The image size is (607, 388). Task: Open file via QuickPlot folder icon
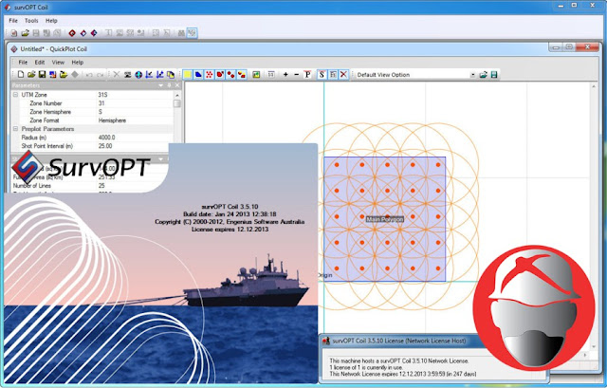pyautogui.click(x=31, y=74)
